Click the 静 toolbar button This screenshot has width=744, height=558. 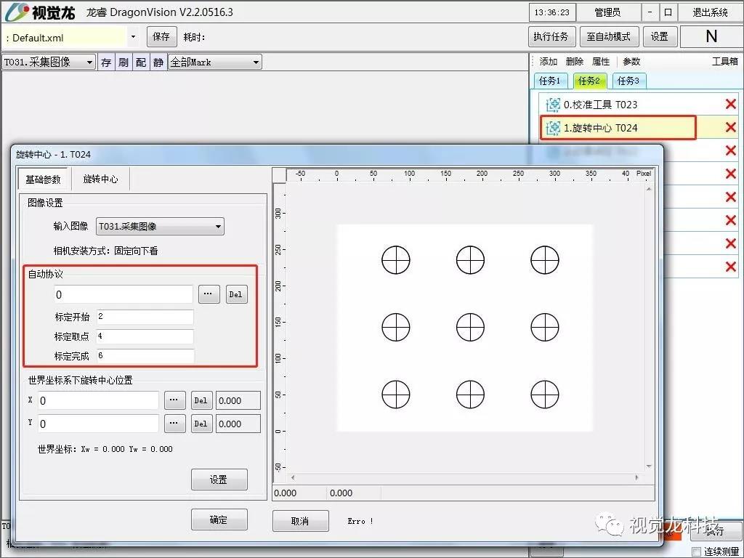(x=158, y=62)
